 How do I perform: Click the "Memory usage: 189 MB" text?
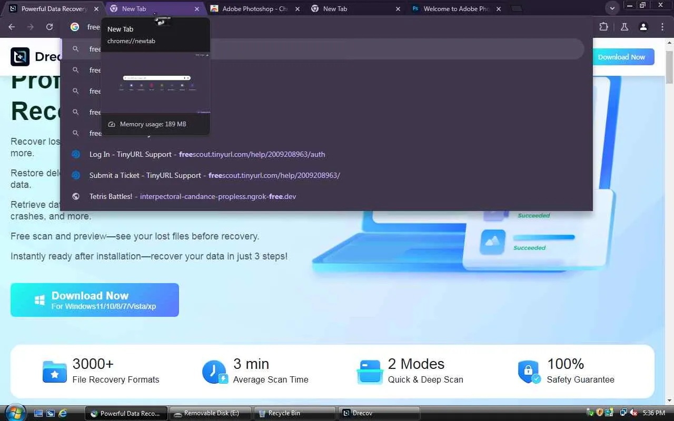tap(153, 124)
